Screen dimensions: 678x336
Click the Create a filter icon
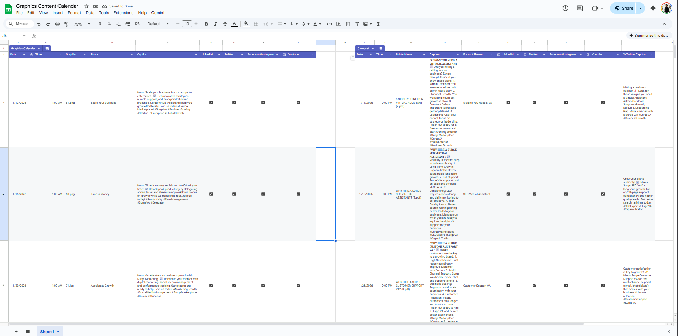[x=357, y=24]
